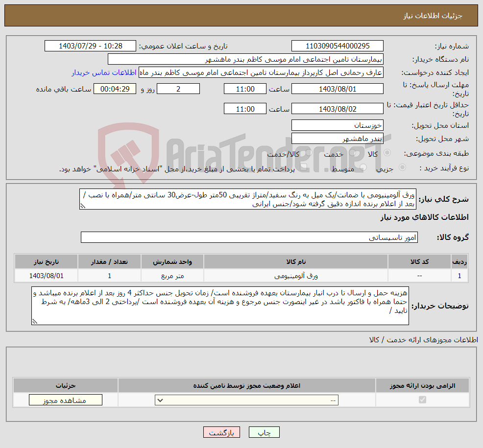This screenshot has width=483, height=448.
Task: Select the خدمت radio button
Action: pos(352,153)
